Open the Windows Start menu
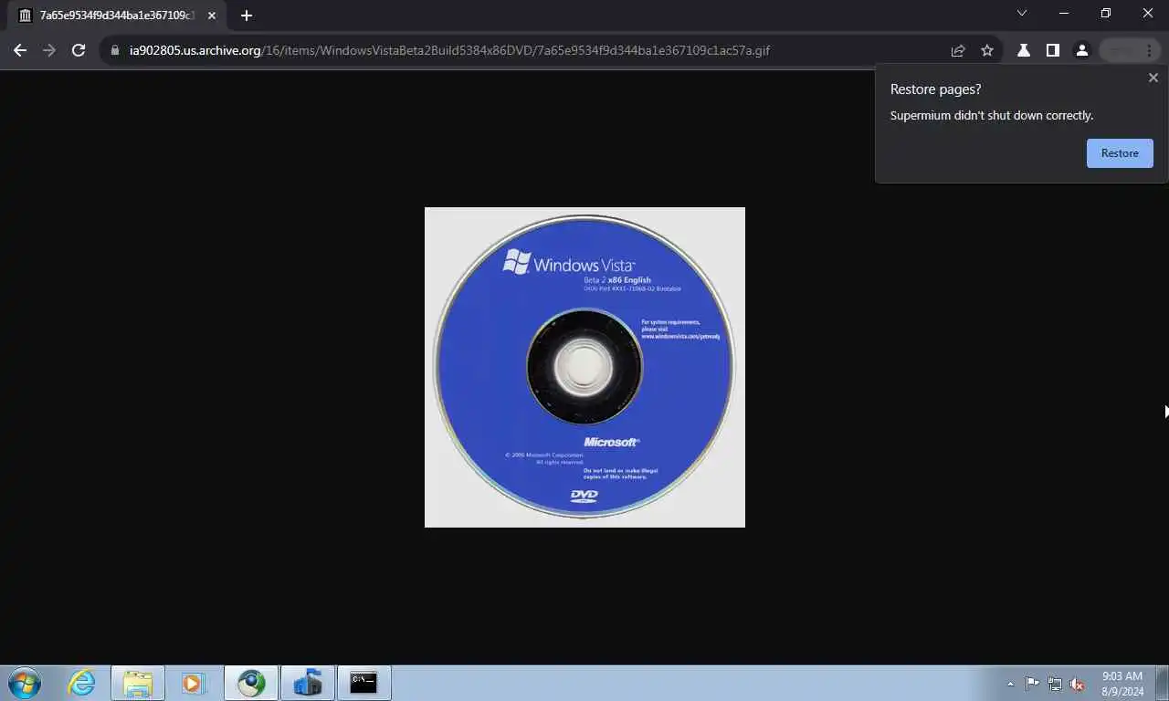Image resolution: width=1169 pixels, height=701 pixels. pyautogui.click(x=25, y=683)
